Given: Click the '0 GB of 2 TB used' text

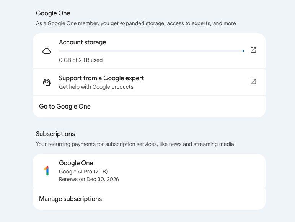Looking at the screenshot, I should coord(81,60).
